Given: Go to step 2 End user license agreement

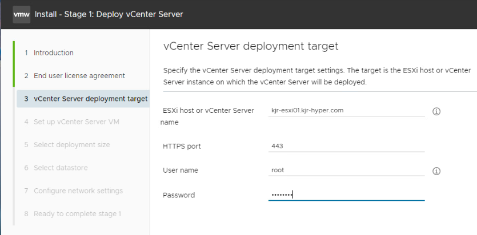Looking at the screenshot, I should pos(74,76).
